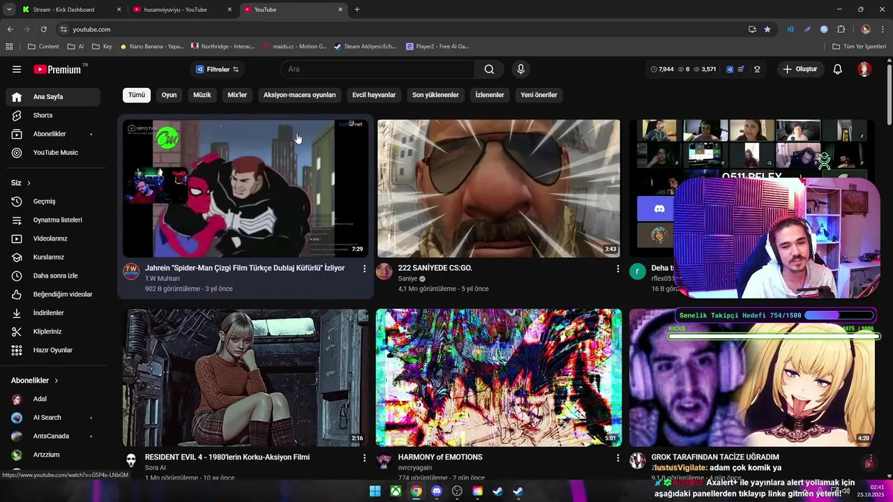The height and width of the screenshot is (502, 893).
Task: Open T.W Muhtarı channel avatar
Action: coord(131,271)
